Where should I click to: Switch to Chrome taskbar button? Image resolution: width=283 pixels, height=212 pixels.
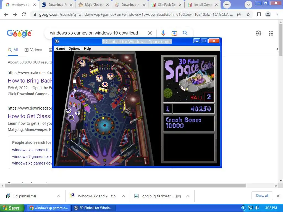(49, 208)
